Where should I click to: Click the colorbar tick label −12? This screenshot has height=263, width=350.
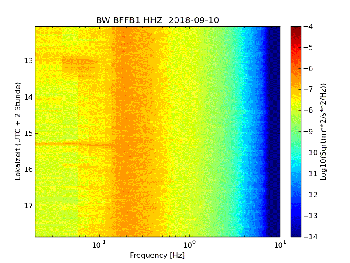(310, 195)
